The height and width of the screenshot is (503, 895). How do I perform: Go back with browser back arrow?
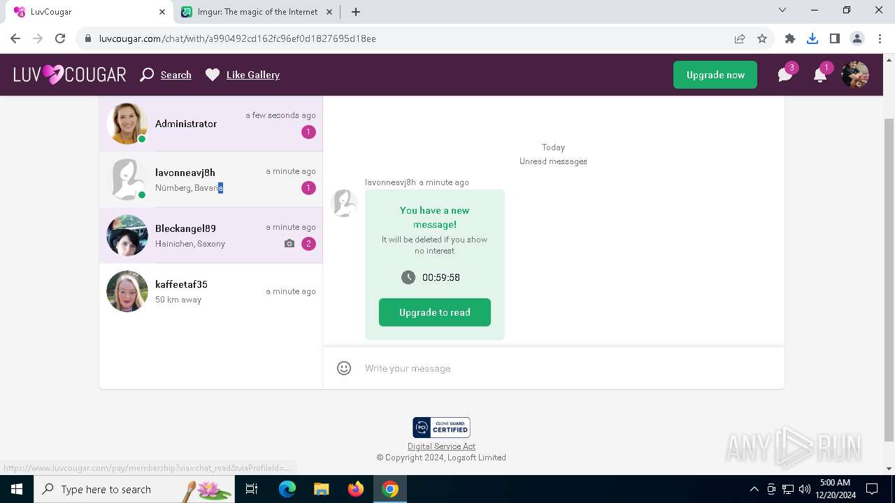(x=15, y=38)
